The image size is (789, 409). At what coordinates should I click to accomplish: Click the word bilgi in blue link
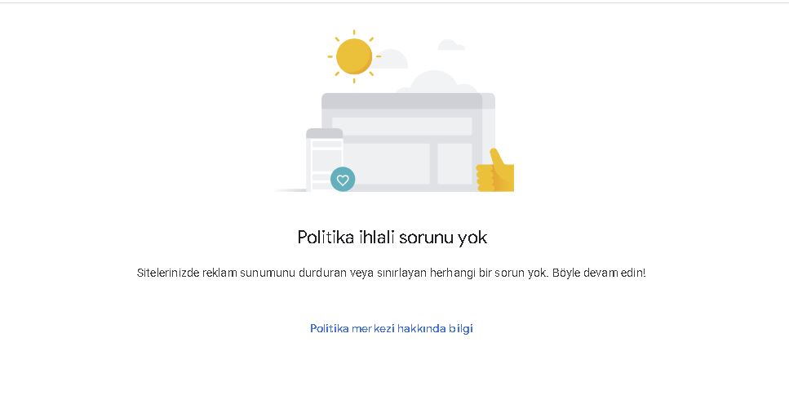pos(461,329)
